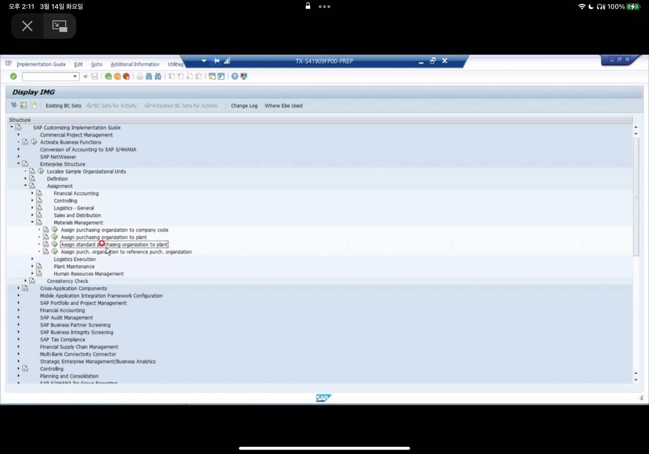Image resolution: width=649 pixels, height=454 pixels.
Task: Select Plant Maintenance tree row
Action: pyautogui.click(x=74, y=266)
